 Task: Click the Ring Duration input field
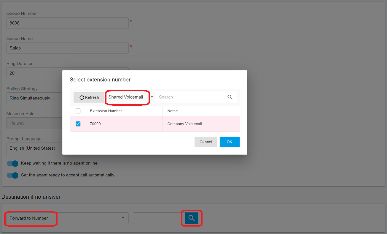(34, 73)
